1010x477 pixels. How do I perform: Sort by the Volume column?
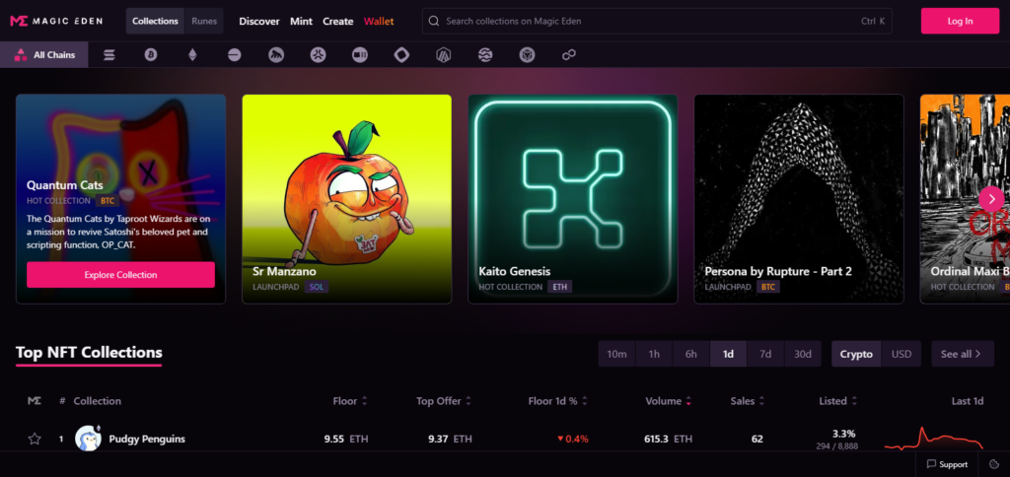pos(669,401)
